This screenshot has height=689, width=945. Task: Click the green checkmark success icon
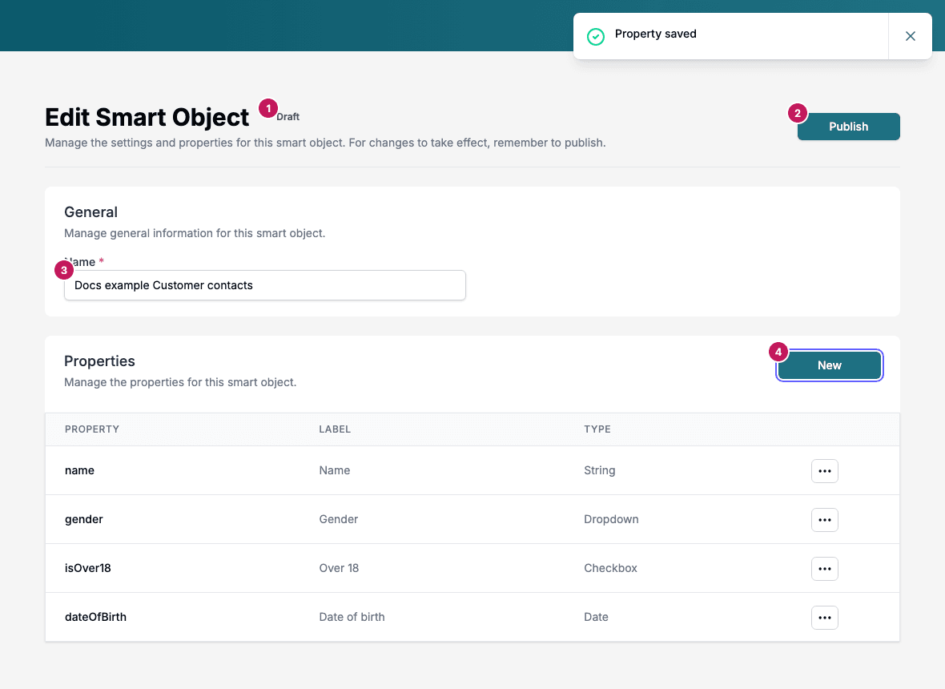coord(596,37)
